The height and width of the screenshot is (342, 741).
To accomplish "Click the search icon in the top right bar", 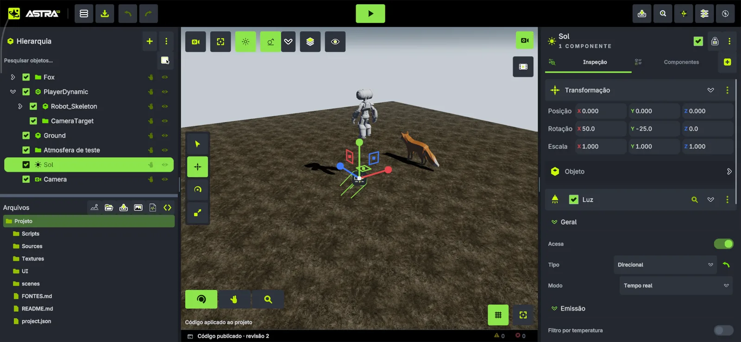I will (x=663, y=13).
